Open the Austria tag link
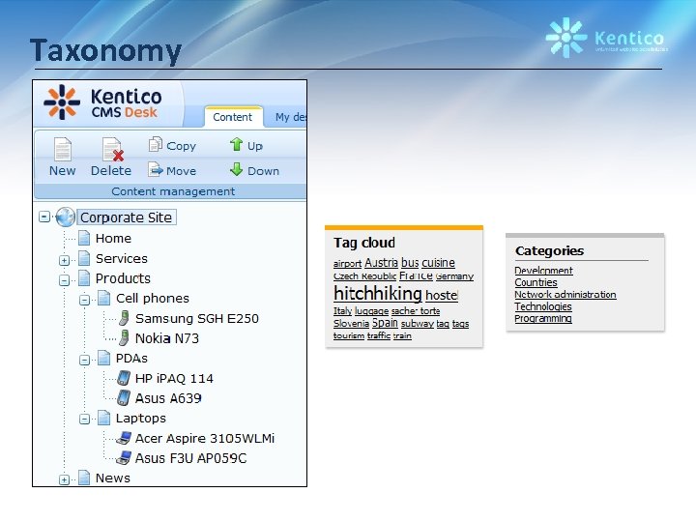 tap(381, 263)
